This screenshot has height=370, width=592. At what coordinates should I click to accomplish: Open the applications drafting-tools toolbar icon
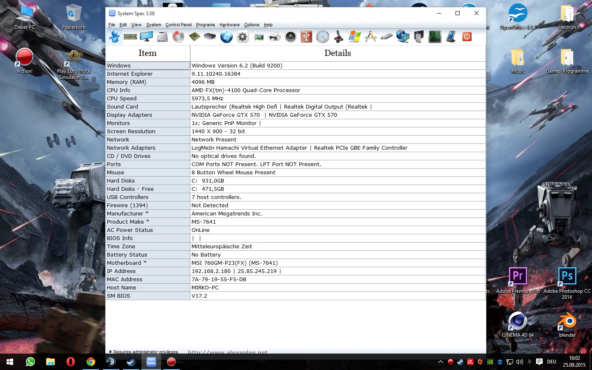(x=371, y=37)
